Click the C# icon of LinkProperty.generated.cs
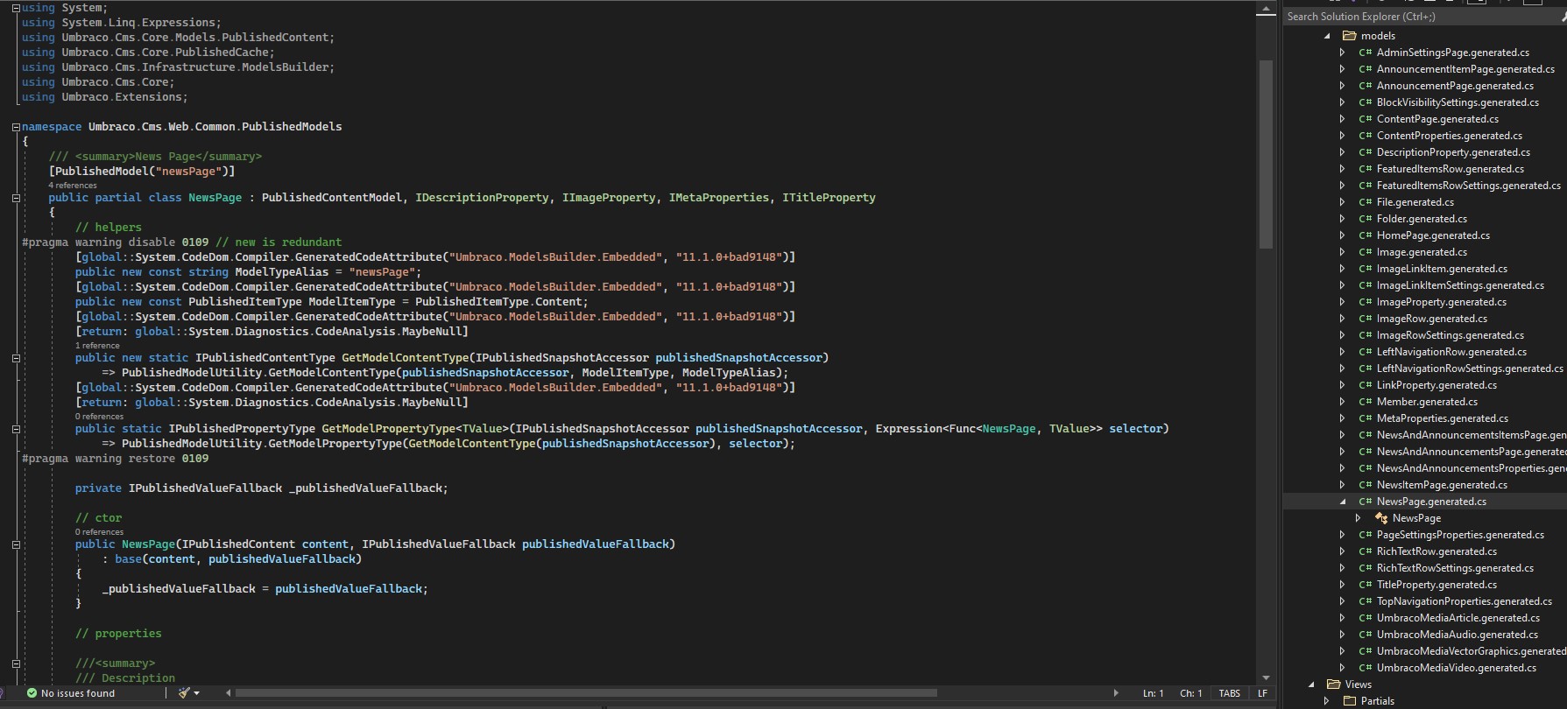 coord(1365,385)
